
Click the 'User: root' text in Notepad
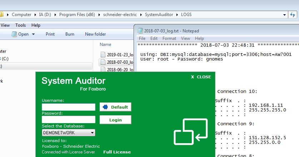click(x=154, y=59)
